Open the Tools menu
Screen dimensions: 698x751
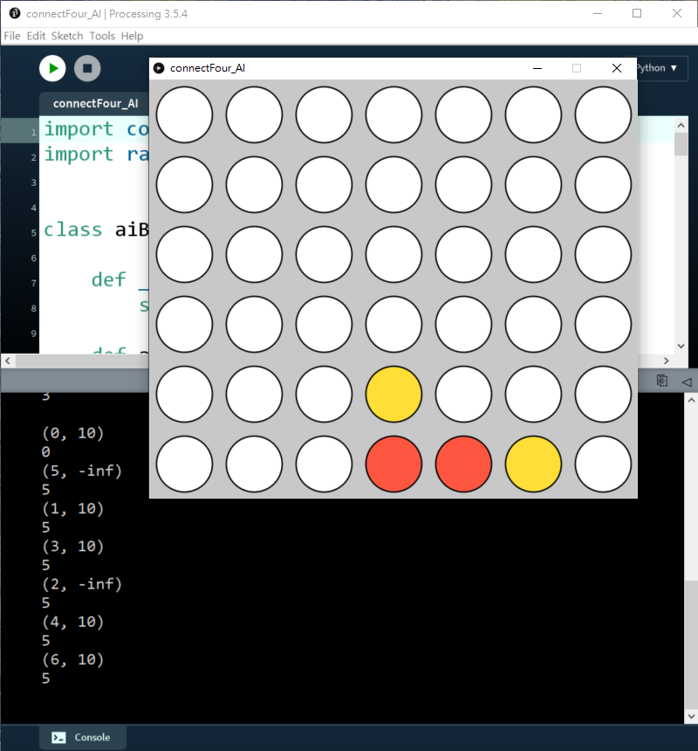pyautogui.click(x=102, y=36)
